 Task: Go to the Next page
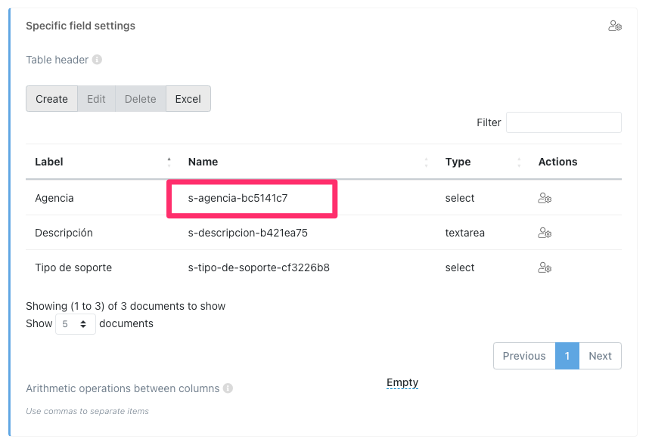coord(600,356)
